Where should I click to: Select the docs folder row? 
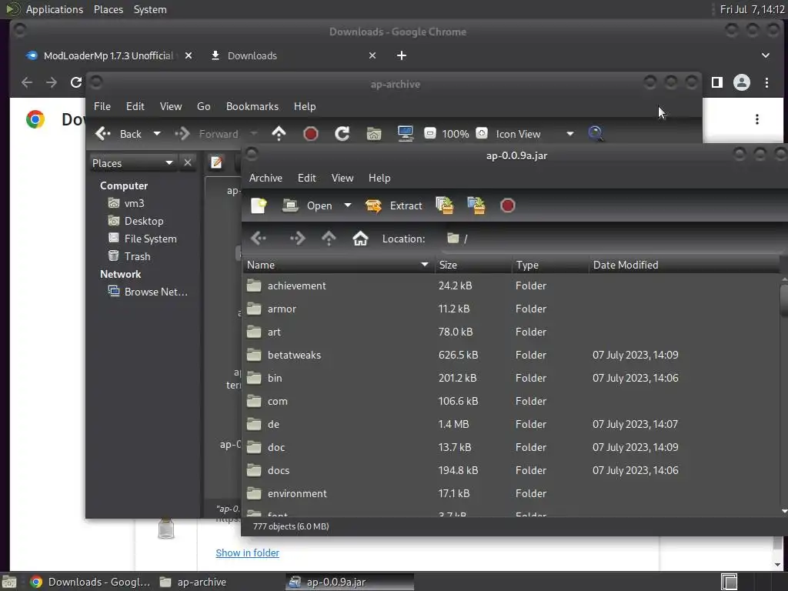(x=511, y=470)
